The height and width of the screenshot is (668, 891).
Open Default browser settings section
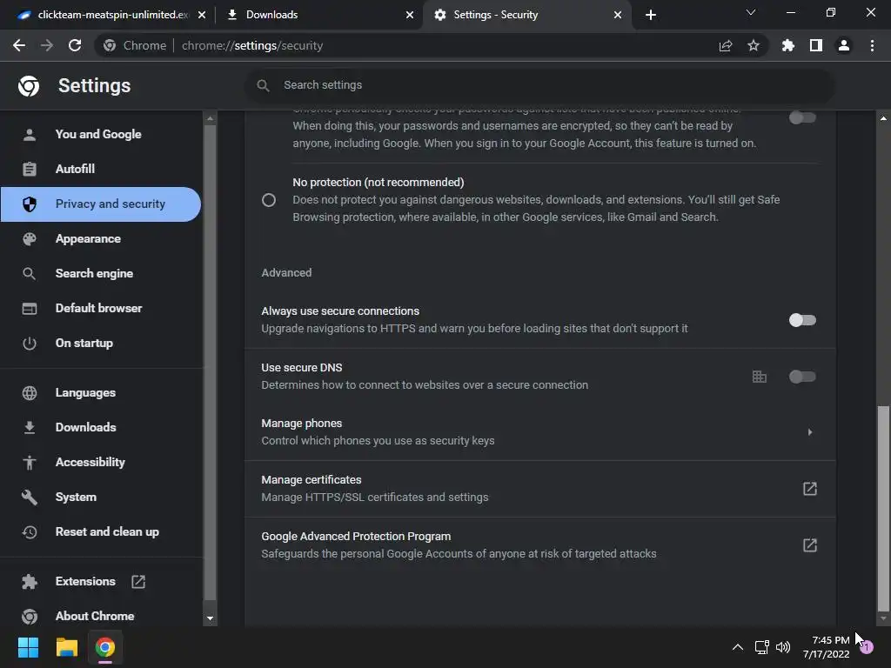(x=101, y=308)
